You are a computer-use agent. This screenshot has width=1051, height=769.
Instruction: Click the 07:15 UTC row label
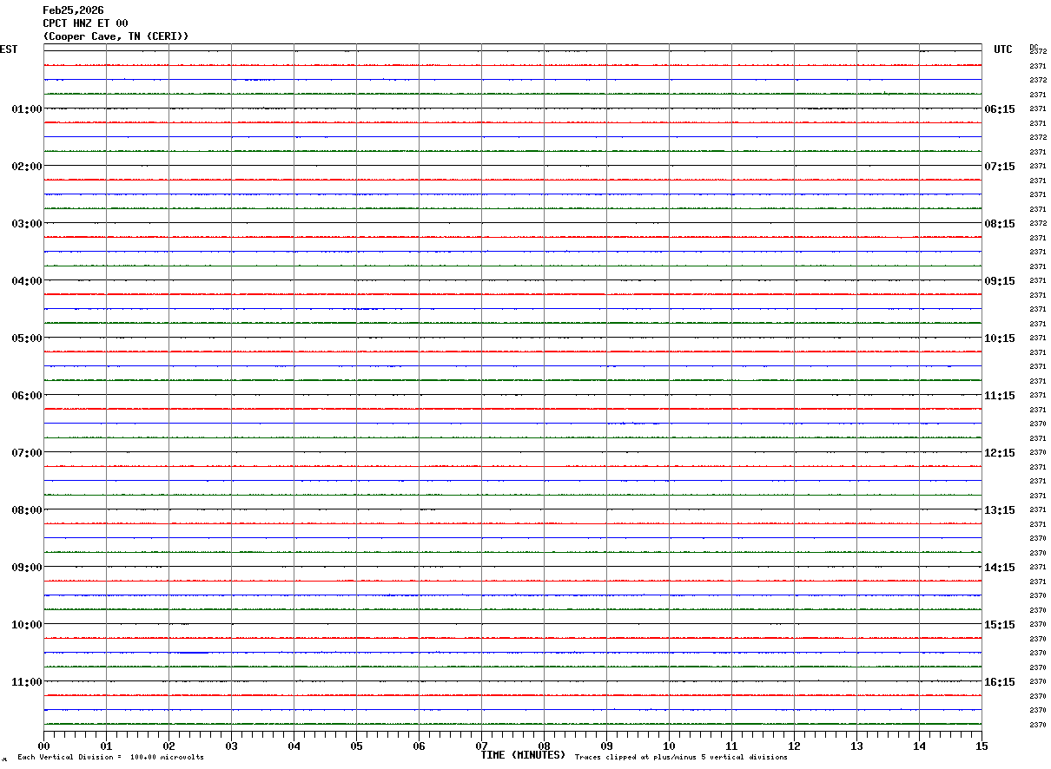coord(1000,167)
